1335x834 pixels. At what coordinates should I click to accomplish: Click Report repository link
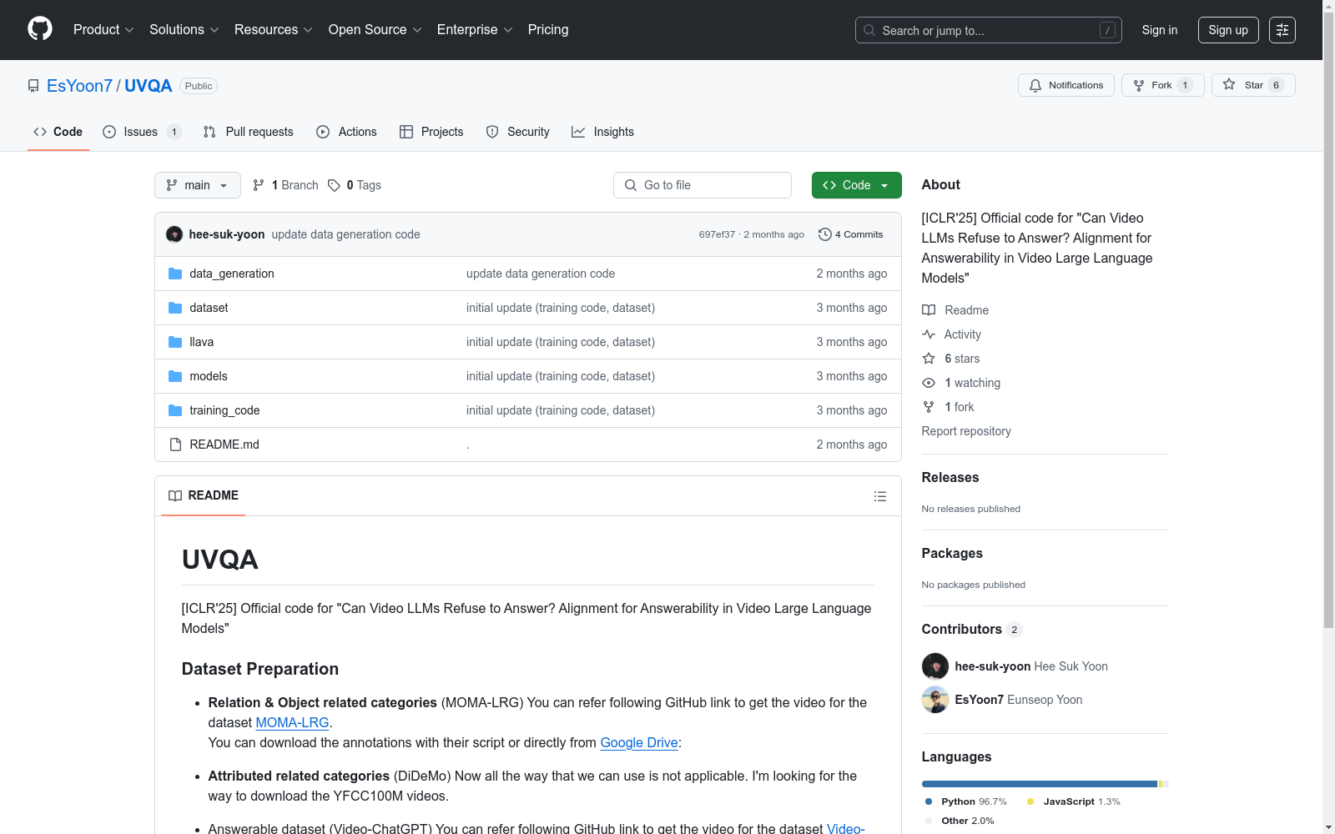966,431
